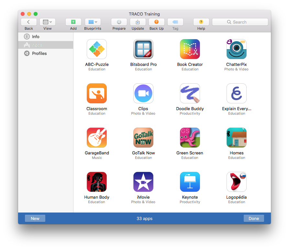Click the 'Clips' name label
Screen dimensions: 289x250
click(x=143, y=109)
